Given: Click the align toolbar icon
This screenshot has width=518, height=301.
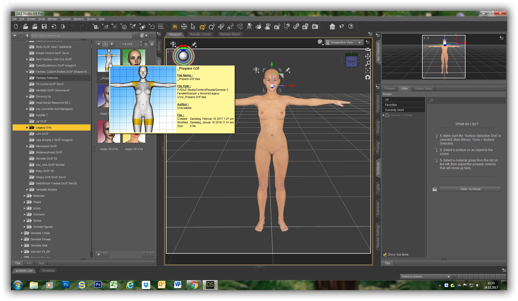Looking at the screenshot, I should point(161,26).
